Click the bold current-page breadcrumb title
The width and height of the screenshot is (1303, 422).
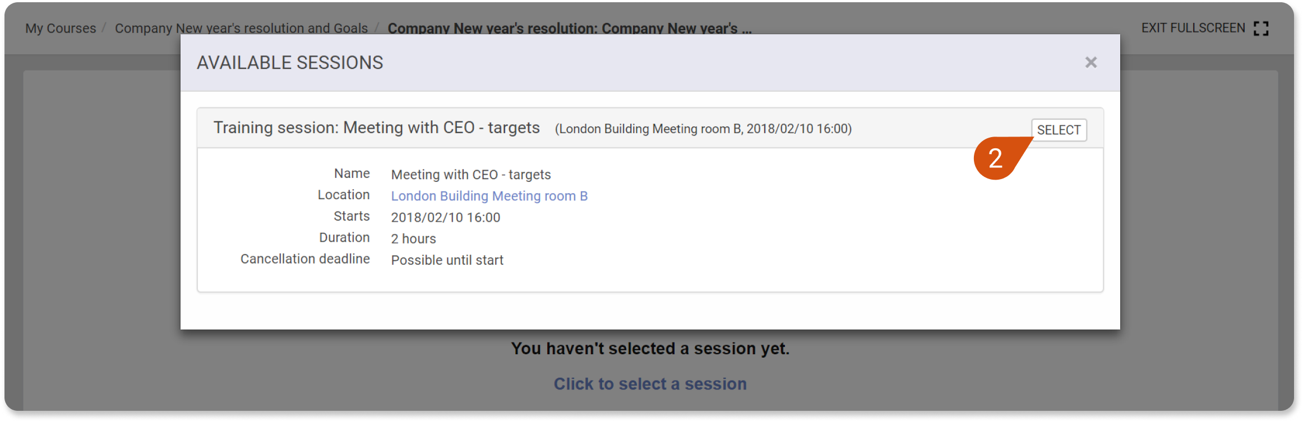point(570,28)
